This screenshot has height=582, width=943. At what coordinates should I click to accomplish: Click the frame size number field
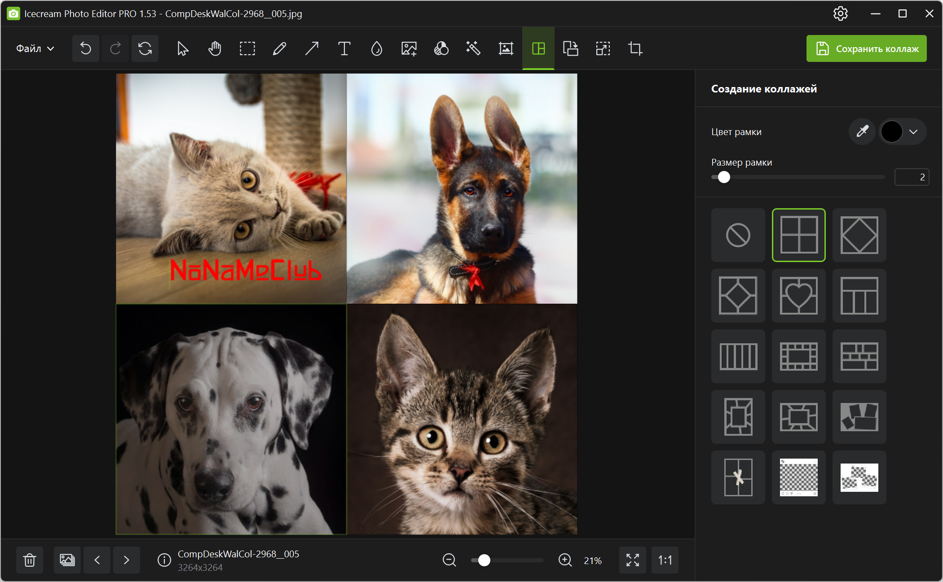point(911,177)
